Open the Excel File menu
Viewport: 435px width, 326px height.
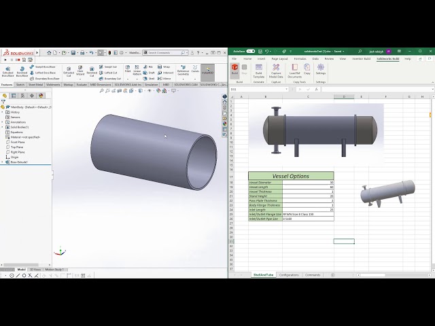(x=234, y=59)
